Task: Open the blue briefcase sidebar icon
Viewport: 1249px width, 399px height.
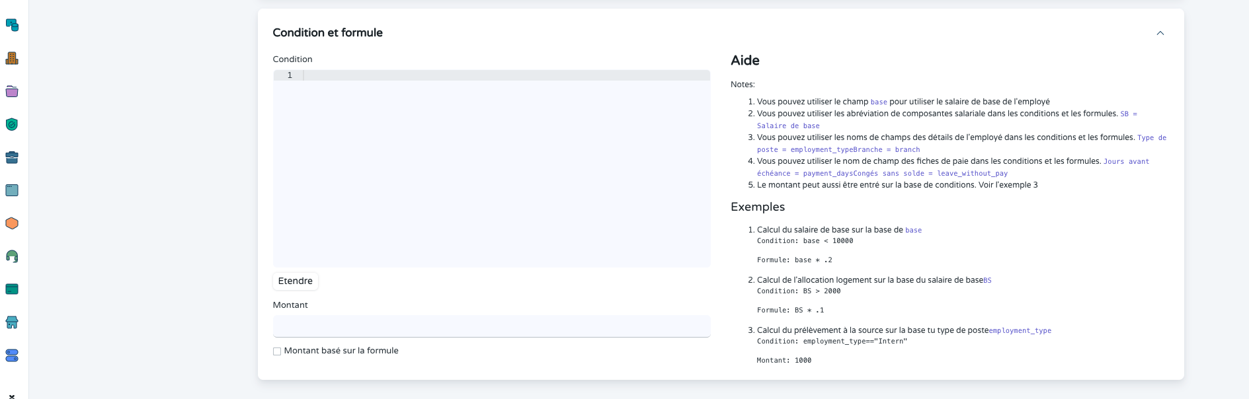Action: [x=12, y=157]
